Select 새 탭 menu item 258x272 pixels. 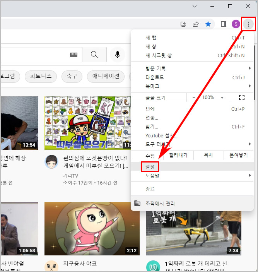pos(192,38)
